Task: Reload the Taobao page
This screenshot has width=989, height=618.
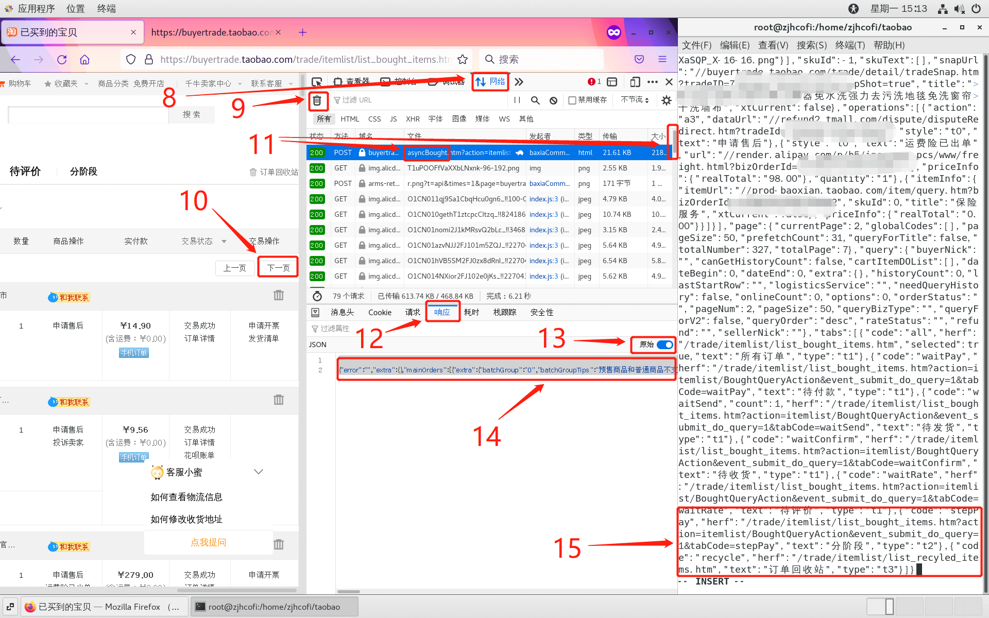Action: (62, 59)
